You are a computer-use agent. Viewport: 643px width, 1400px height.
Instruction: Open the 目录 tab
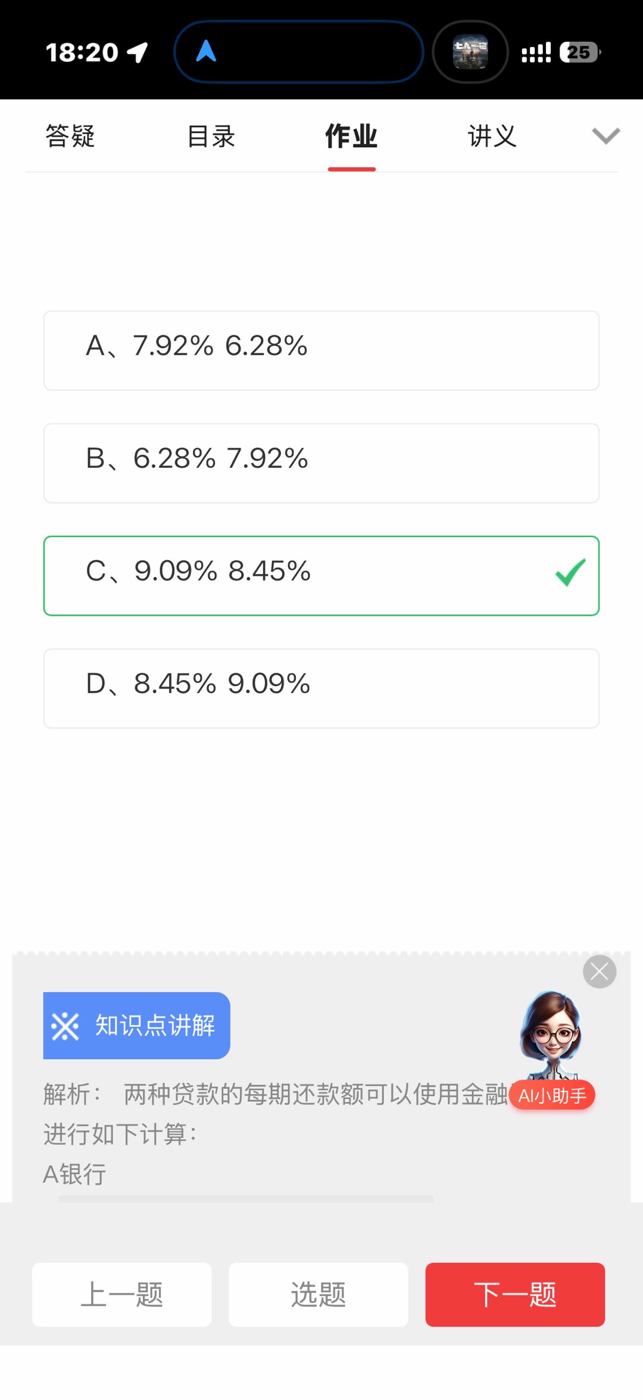(211, 136)
